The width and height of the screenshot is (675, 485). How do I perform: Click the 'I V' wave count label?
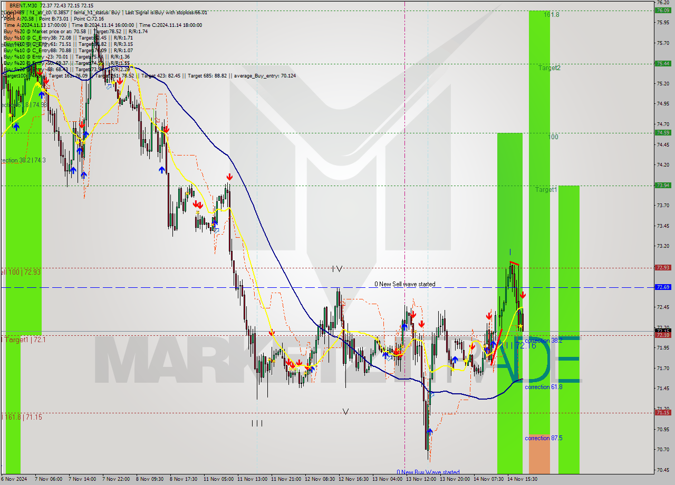pyautogui.click(x=337, y=269)
